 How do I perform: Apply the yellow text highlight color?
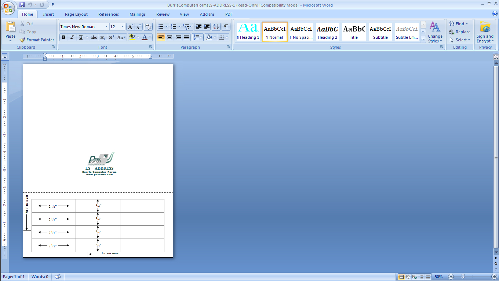[x=132, y=37]
